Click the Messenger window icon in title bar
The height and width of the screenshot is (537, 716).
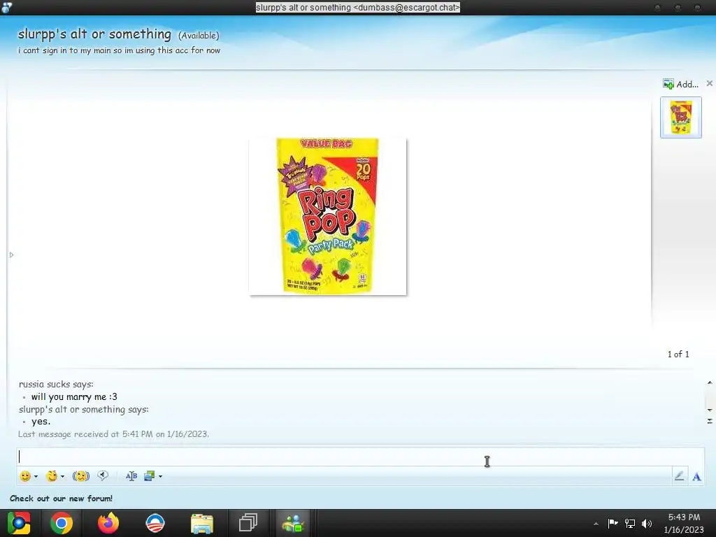(x=7, y=7)
